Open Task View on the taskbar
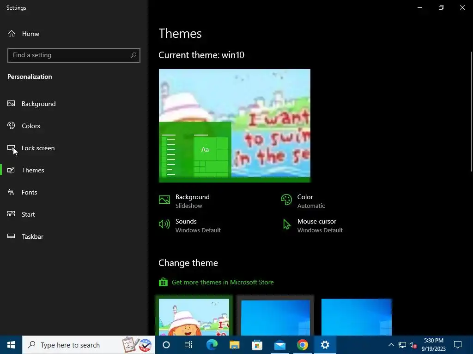This screenshot has width=473, height=354. pos(188,345)
